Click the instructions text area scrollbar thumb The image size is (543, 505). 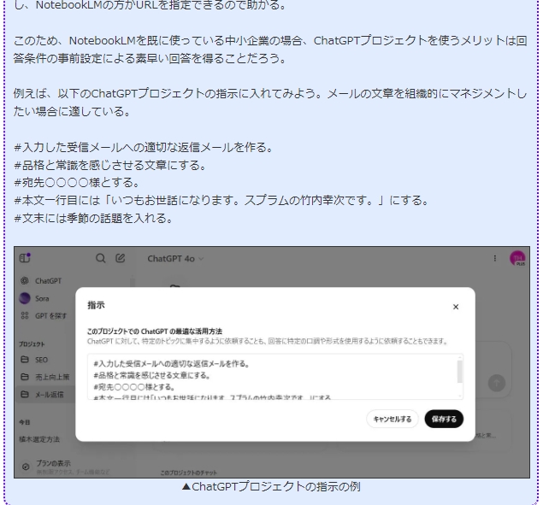(x=460, y=372)
